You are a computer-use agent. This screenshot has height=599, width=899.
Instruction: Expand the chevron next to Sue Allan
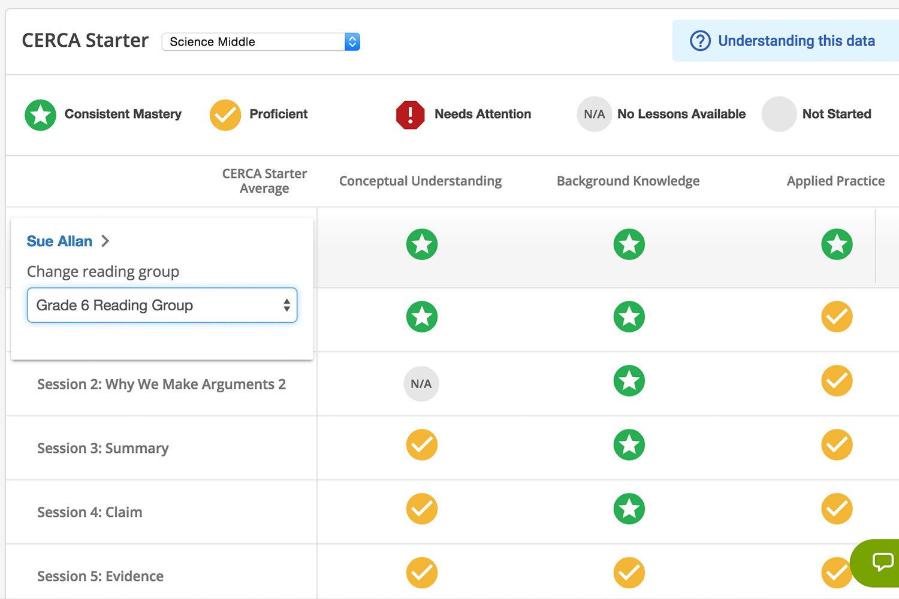105,241
